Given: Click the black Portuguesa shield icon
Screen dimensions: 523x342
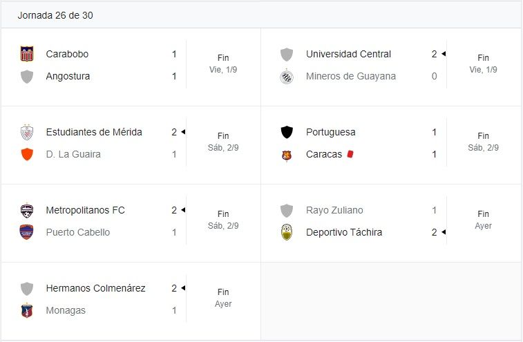Looking at the screenshot, I should [287, 132].
